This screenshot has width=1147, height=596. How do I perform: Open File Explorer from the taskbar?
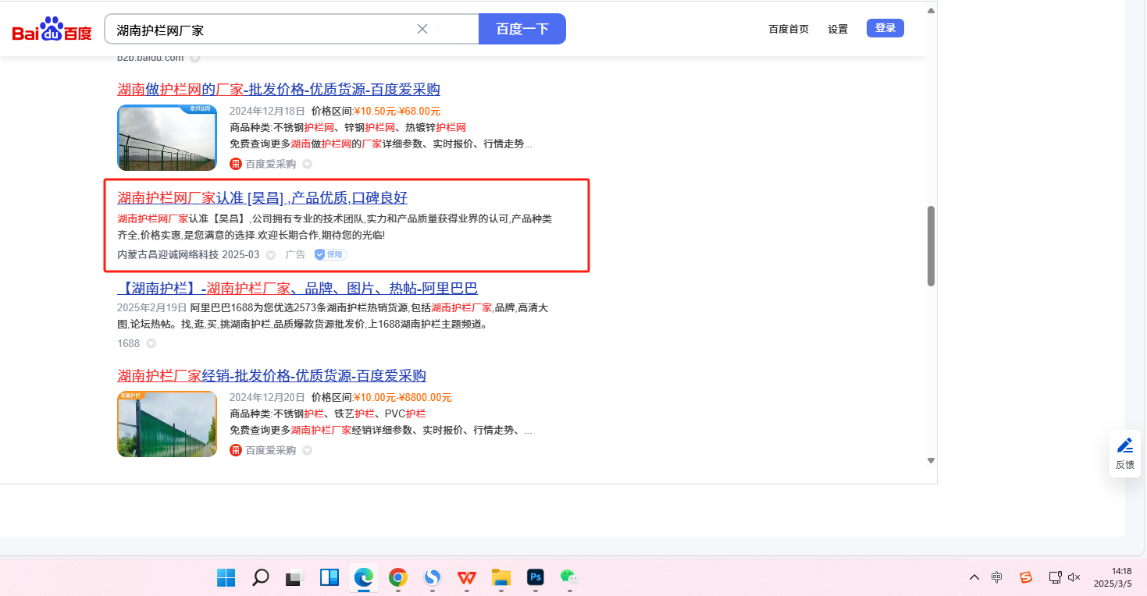(500, 577)
